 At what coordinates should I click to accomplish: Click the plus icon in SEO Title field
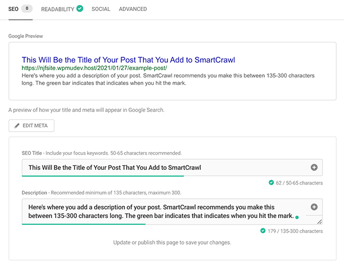click(314, 167)
